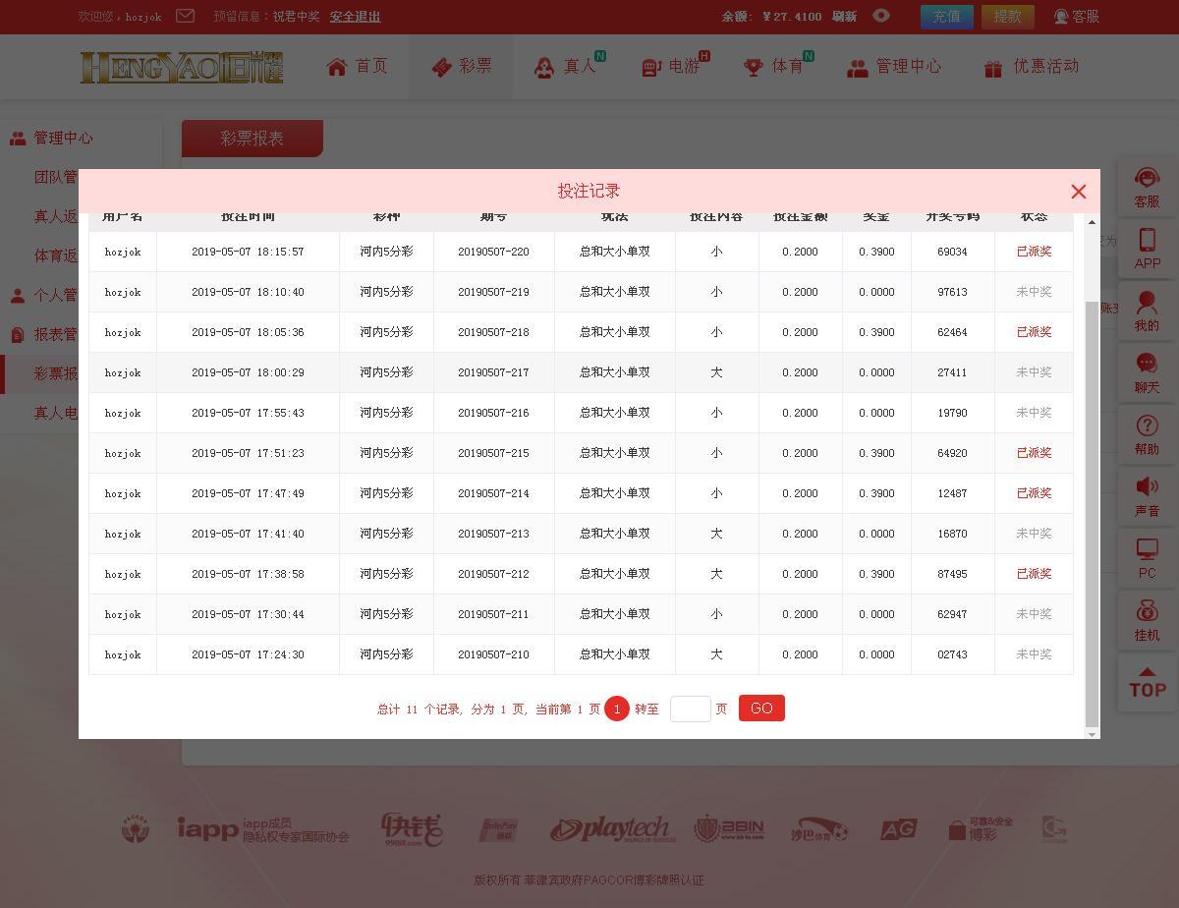The width and height of the screenshot is (1179, 908).
Task: Toggle balance visibility eye icon
Action: (x=881, y=16)
